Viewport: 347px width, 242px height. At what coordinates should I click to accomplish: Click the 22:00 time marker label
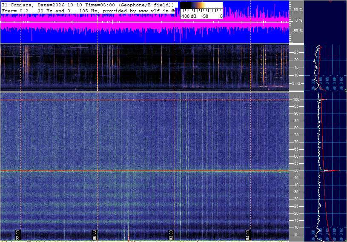[18, 235]
